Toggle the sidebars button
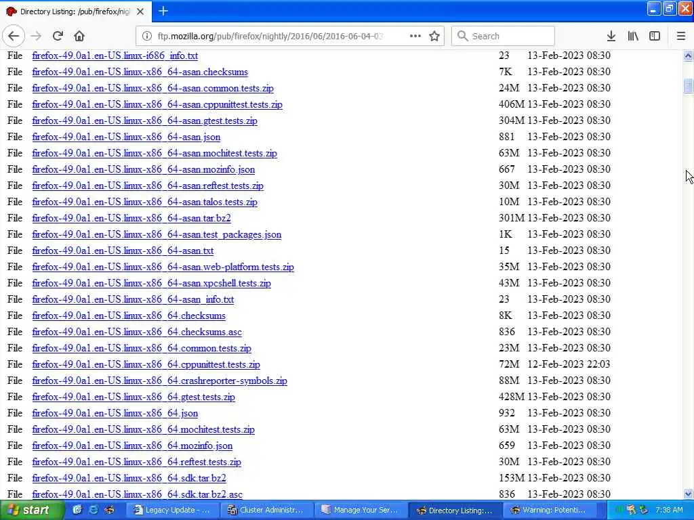Image resolution: width=694 pixels, height=520 pixels. click(655, 37)
